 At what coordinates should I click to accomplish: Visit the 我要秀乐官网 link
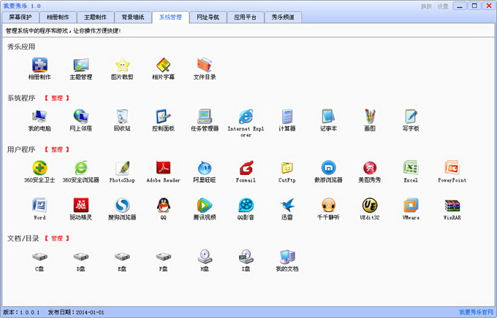[477, 312]
